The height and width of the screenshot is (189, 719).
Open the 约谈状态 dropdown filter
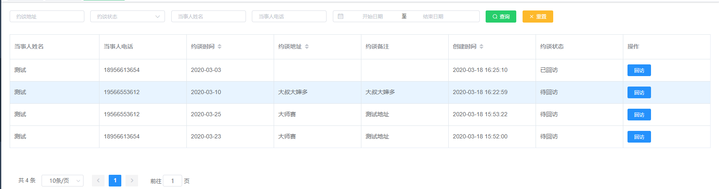128,16
